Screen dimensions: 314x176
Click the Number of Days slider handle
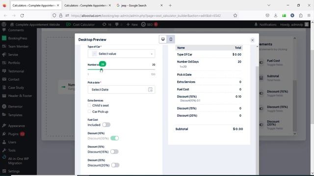pyautogui.click(x=102, y=70)
